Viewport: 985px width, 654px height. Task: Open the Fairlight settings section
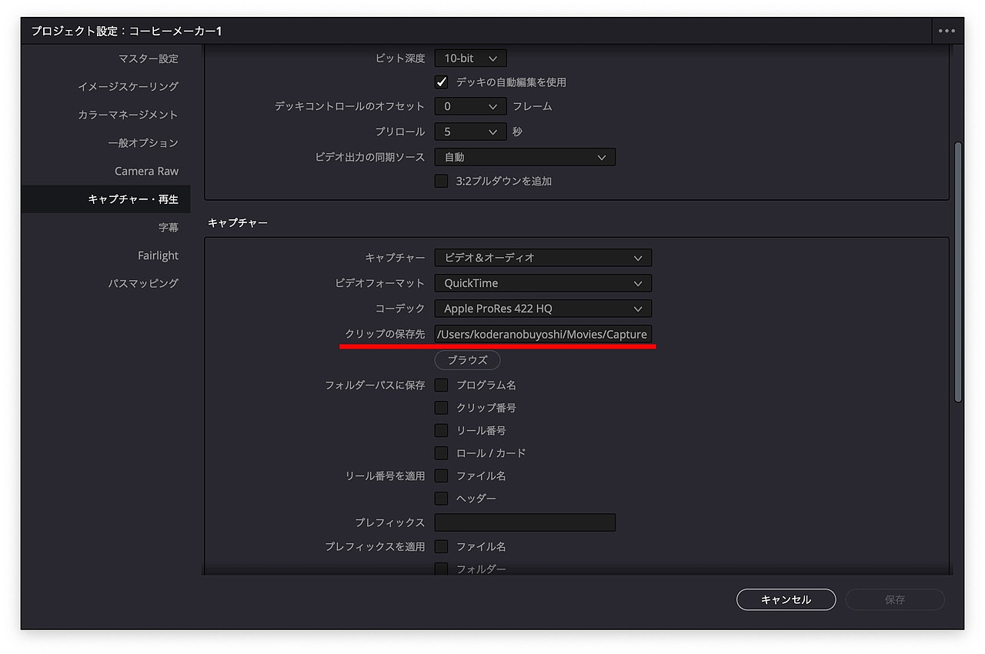(158, 255)
